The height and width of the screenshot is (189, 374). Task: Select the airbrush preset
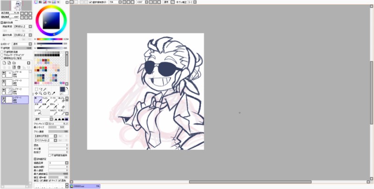(38, 112)
